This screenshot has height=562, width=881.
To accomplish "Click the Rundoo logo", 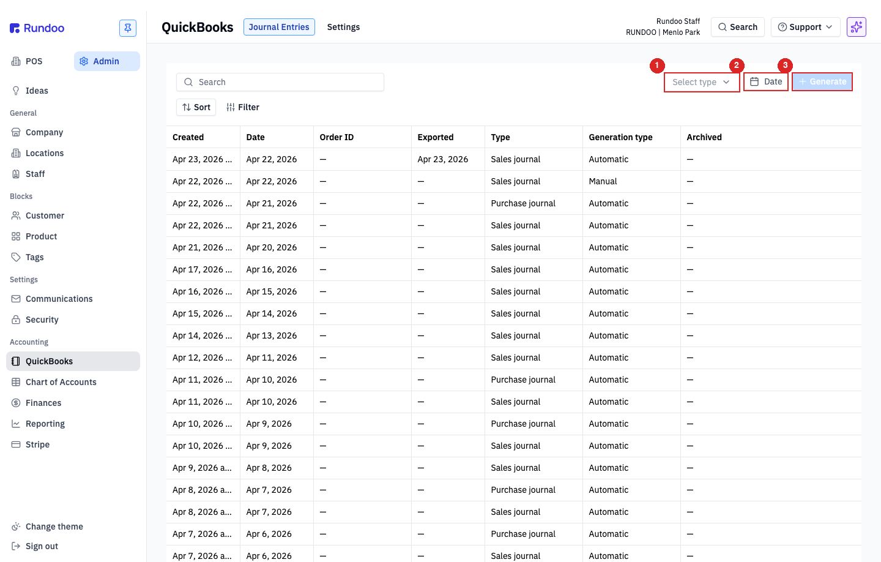I will pyautogui.click(x=37, y=28).
